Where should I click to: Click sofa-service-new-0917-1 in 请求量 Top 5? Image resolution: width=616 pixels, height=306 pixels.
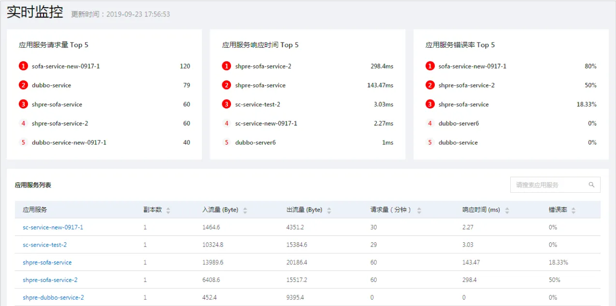pyautogui.click(x=66, y=66)
